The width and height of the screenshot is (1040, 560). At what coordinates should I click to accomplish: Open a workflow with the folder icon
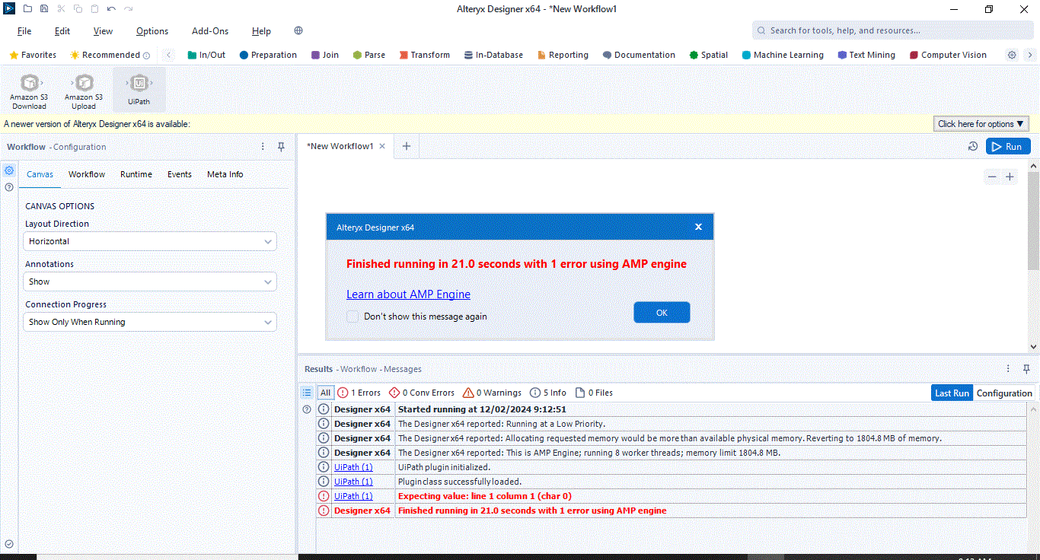pos(26,8)
